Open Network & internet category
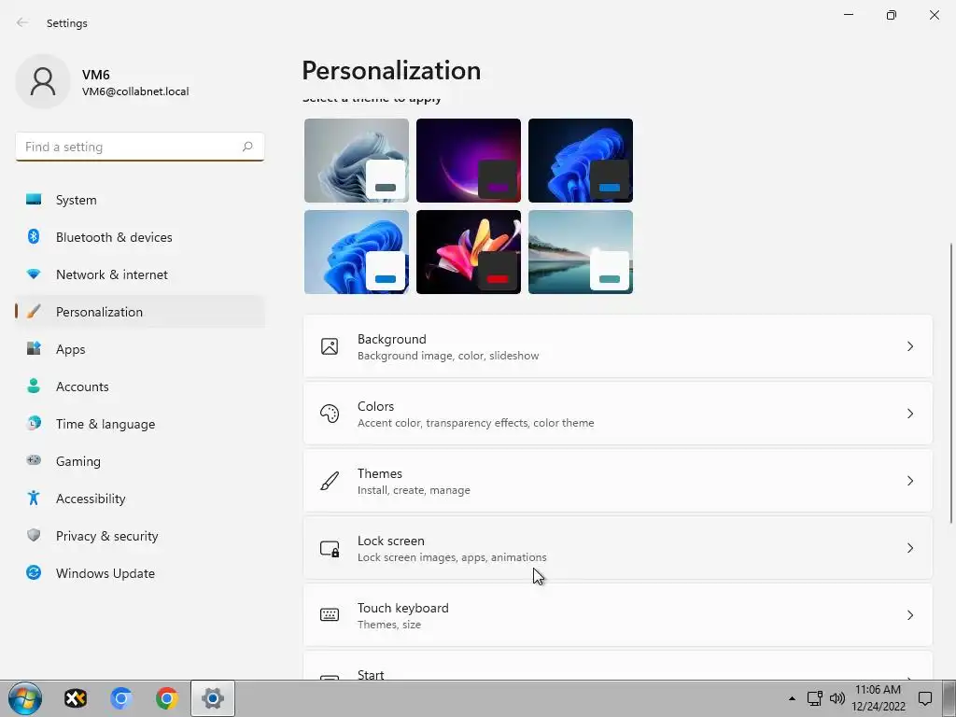This screenshot has width=956, height=717. [140, 274]
